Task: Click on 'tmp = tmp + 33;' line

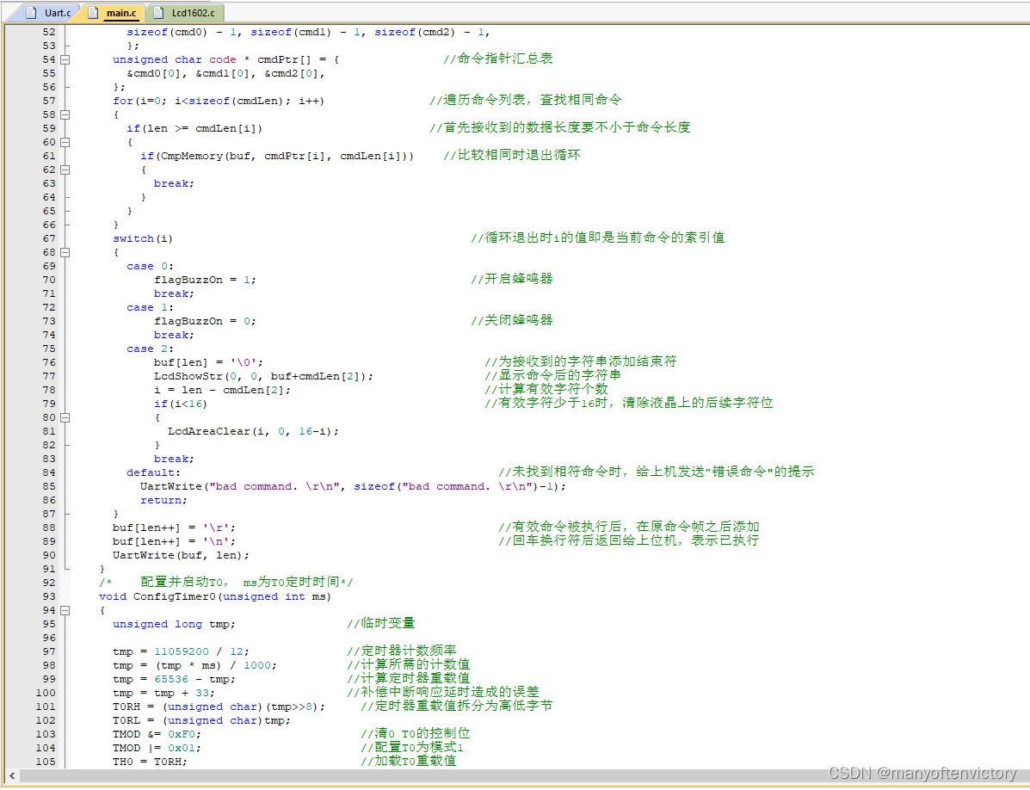Action: coord(163,694)
